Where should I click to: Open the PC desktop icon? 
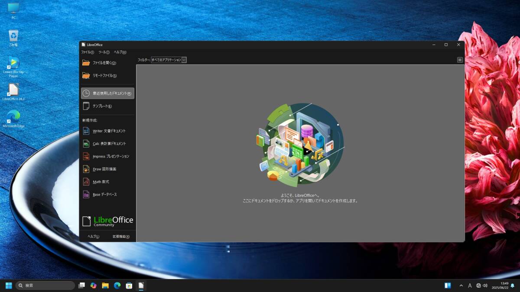click(x=13, y=11)
